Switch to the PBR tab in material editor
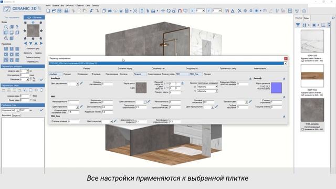Image resolution: width=336 pixels, height=189 pixels. [x=182, y=74]
